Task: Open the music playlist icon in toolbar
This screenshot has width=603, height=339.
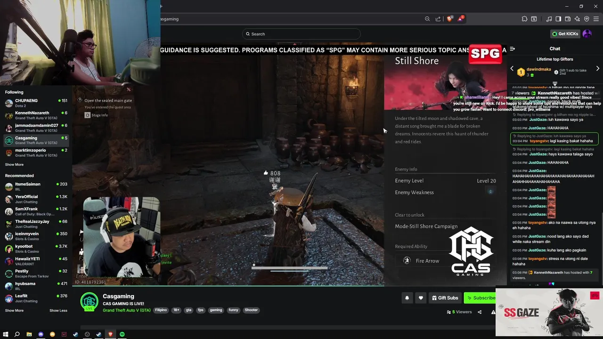Action: point(549,19)
